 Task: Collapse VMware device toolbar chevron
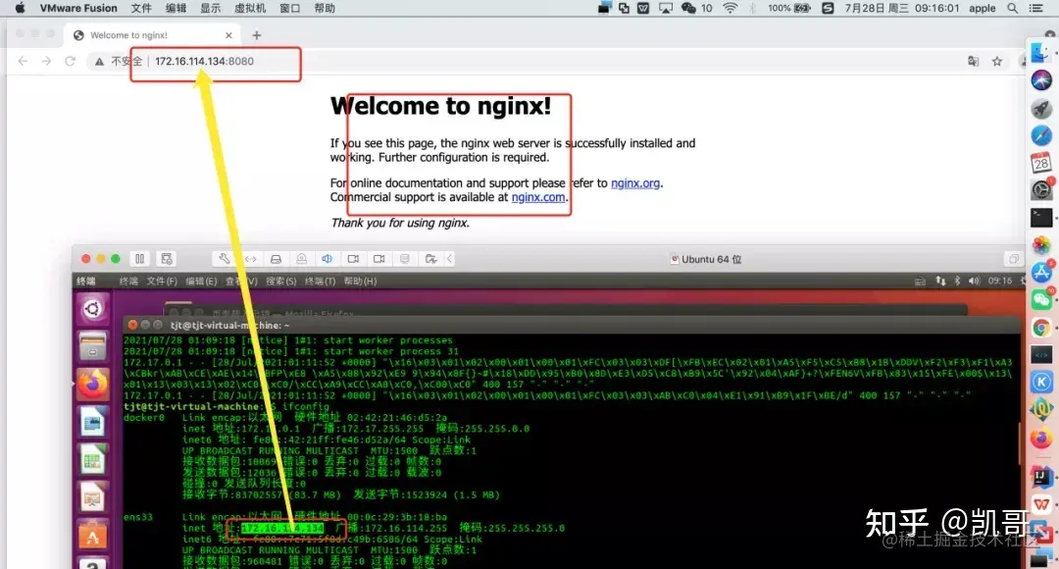[x=449, y=259]
